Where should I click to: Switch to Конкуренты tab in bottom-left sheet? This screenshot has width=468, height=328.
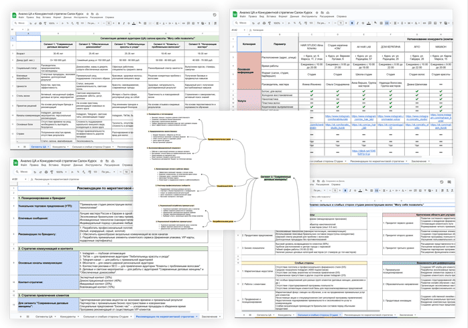[x=69, y=317]
